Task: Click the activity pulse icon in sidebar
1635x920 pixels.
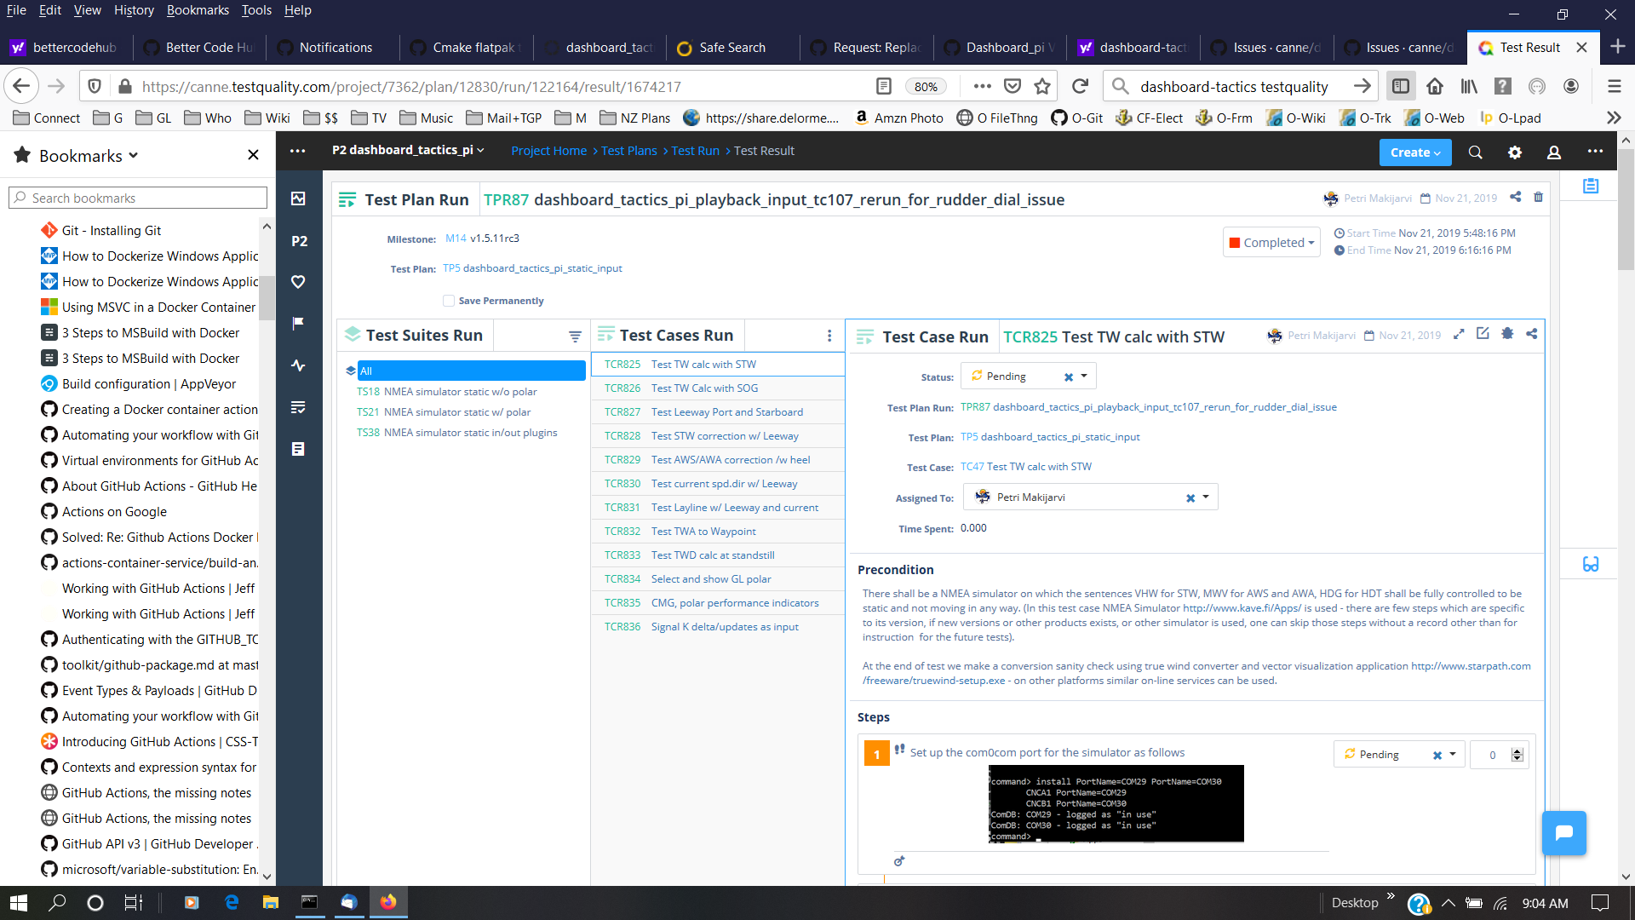Action: tap(298, 365)
